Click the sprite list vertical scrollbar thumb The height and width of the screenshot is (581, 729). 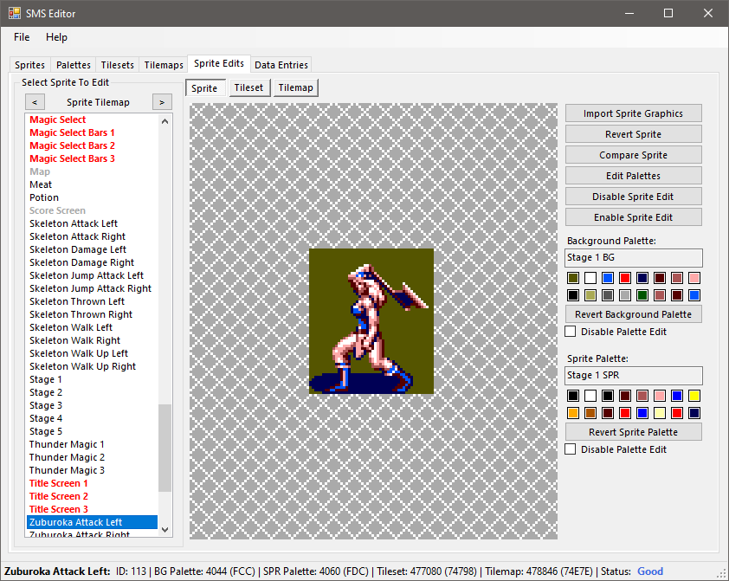[x=165, y=448]
